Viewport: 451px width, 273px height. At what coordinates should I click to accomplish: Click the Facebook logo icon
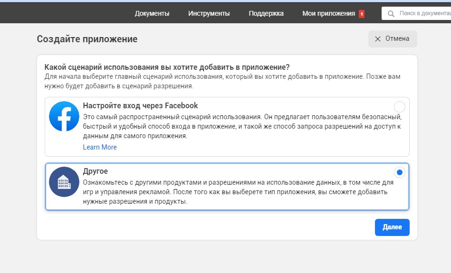click(64, 116)
